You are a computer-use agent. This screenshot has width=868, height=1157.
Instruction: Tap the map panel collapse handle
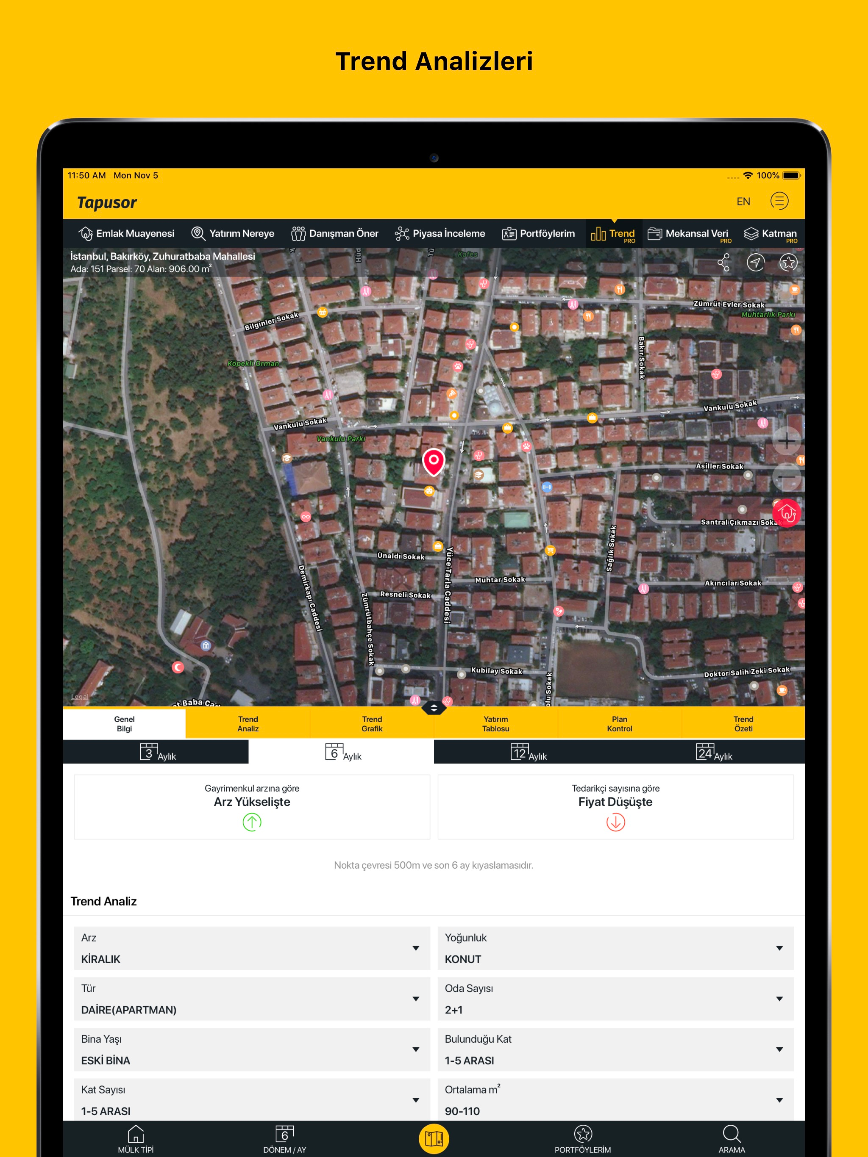pyautogui.click(x=434, y=708)
